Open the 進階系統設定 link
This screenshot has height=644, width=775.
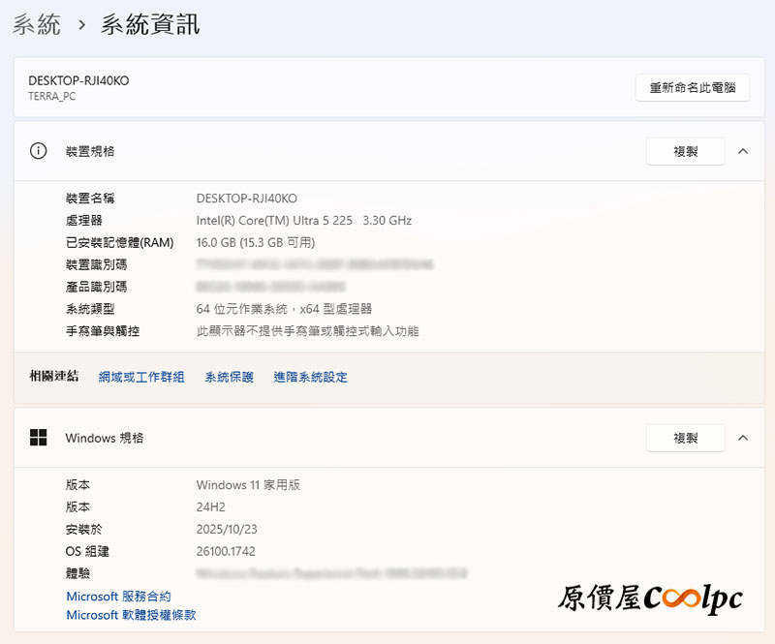tap(310, 377)
